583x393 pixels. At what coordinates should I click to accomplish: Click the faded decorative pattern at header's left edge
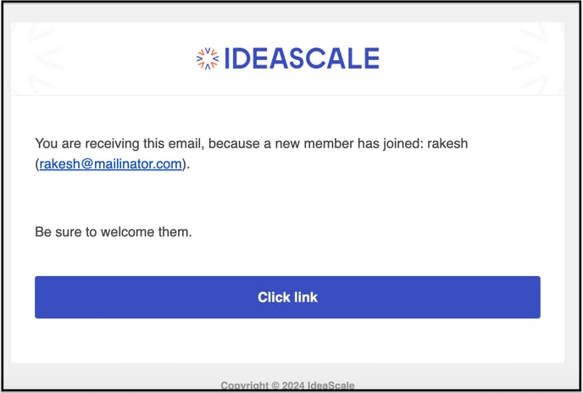coord(37,58)
